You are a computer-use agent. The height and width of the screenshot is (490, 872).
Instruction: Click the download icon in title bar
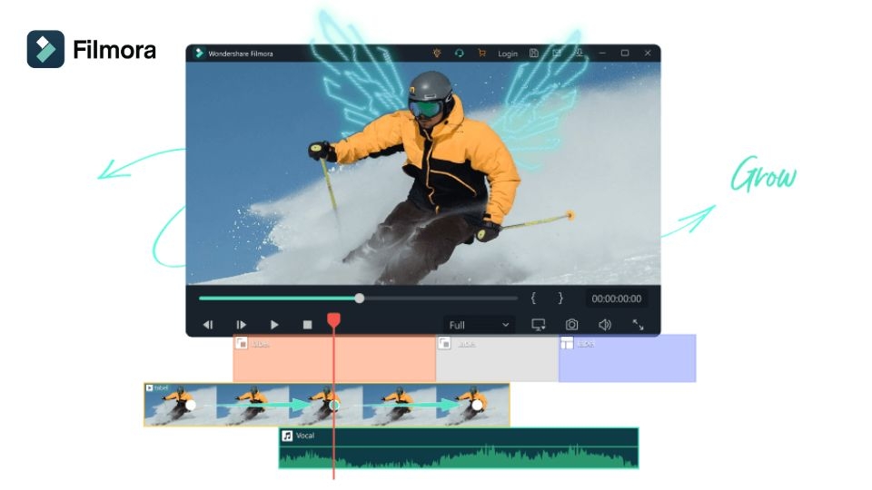[x=580, y=54]
